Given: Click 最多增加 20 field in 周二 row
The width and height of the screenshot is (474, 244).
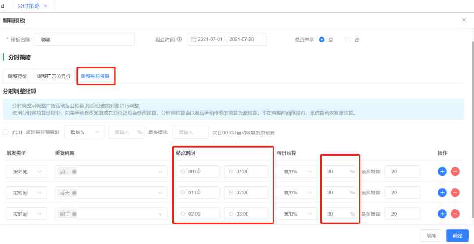Looking at the screenshot, I should pyautogui.click(x=403, y=214).
